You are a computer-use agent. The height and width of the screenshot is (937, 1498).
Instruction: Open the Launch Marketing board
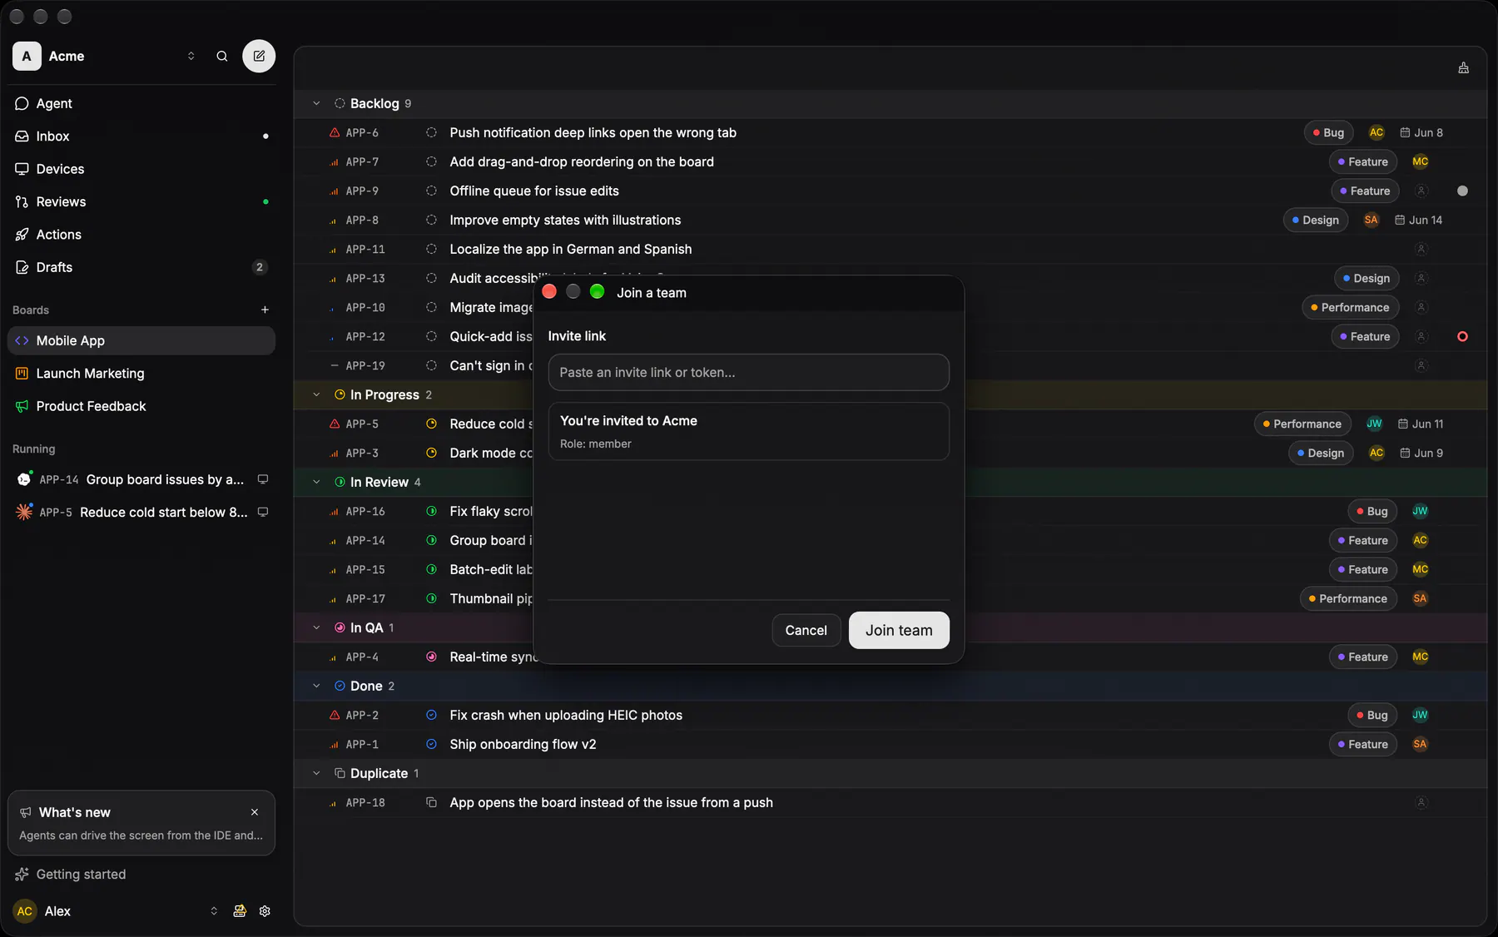point(141,374)
